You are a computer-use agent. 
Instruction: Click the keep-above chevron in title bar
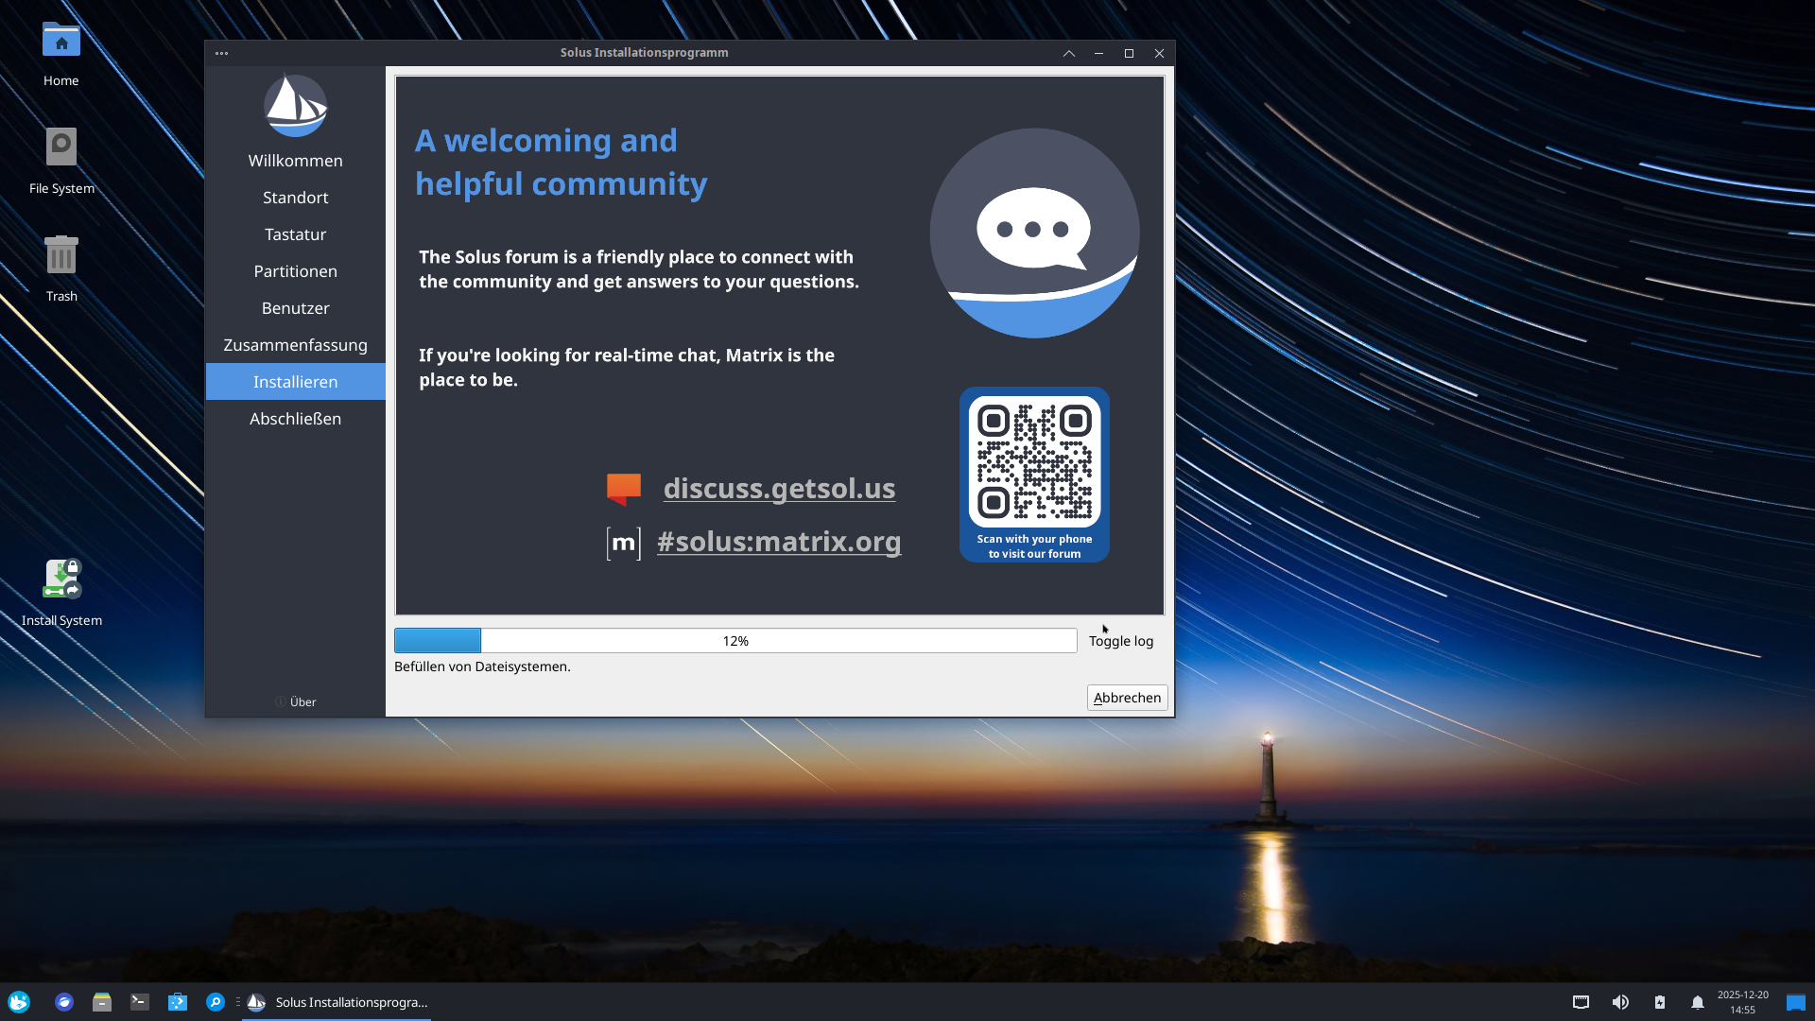pyautogui.click(x=1069, y=53)
